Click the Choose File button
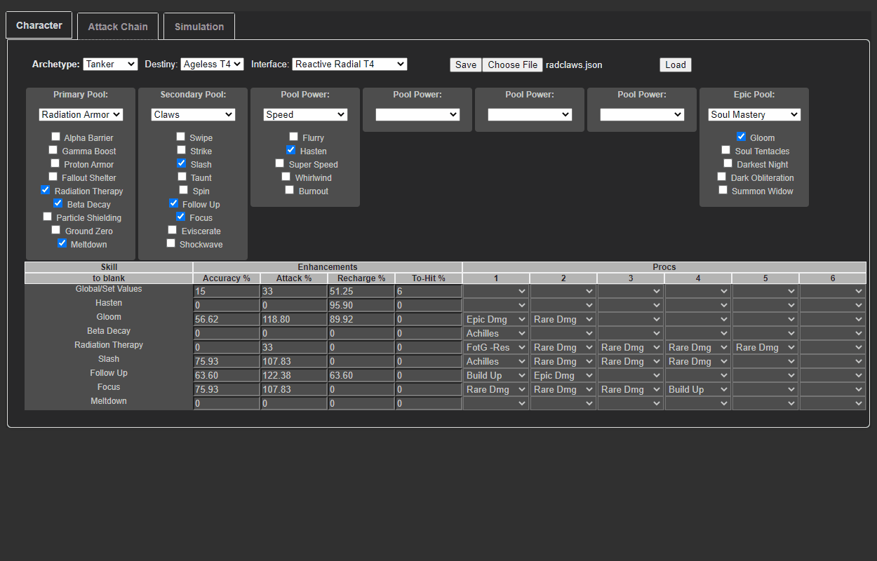Screen dimensions: 877x561 click(513, 65)
